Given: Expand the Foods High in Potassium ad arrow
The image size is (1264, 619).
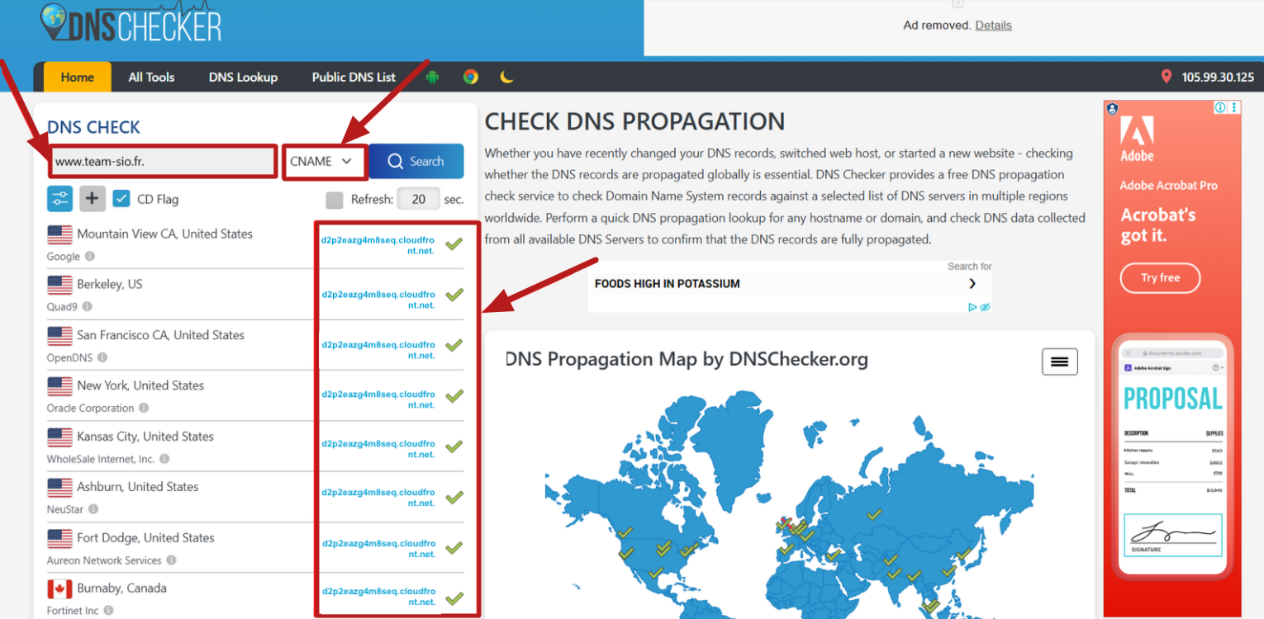Looking at the screenshot, I should (972, 284).
